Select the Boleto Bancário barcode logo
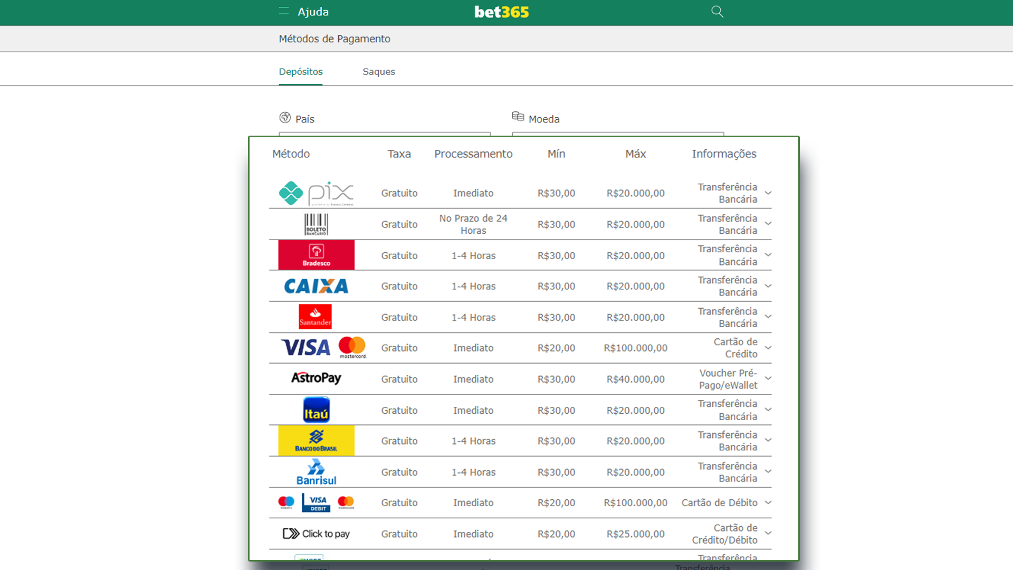Screen dimensions: 1013x570 (x=316, y=224)
